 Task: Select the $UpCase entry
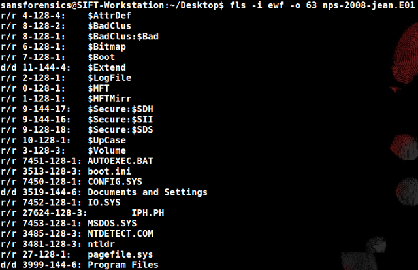tap(107, 141)
